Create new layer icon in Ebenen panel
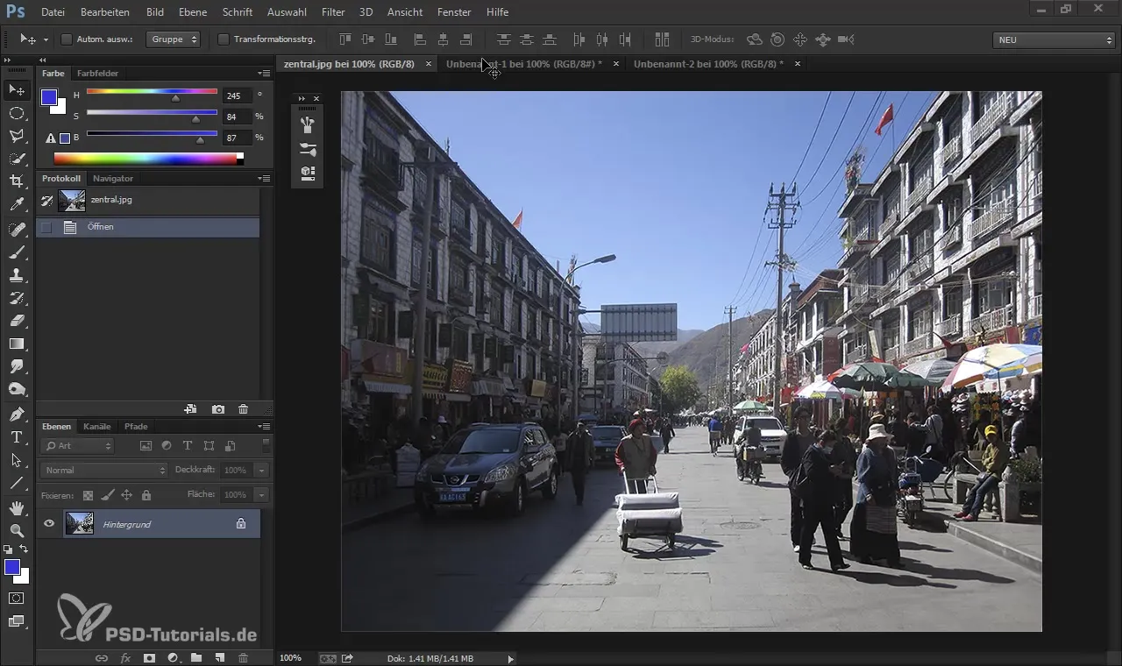The image size is (1122, 666). [x=220, y=657]
